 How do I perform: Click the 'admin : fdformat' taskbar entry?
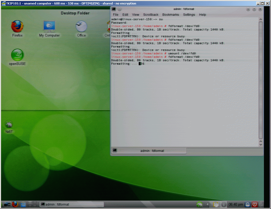(71, 205)
